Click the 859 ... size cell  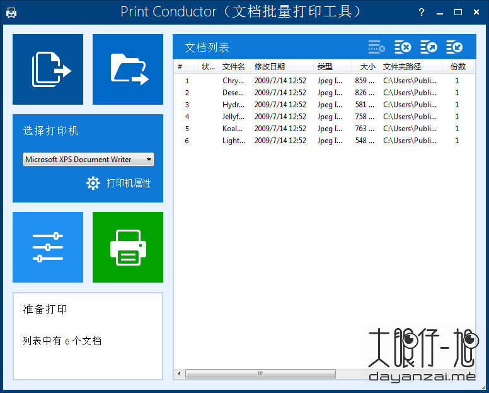pos(365,81)
